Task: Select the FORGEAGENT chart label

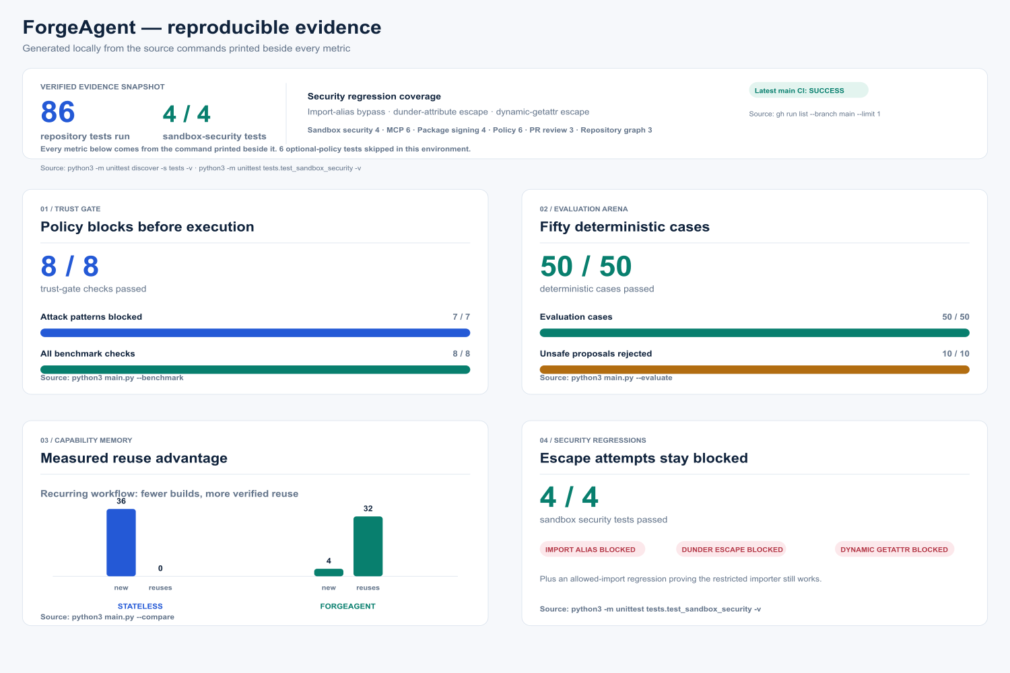Action: 347,606
